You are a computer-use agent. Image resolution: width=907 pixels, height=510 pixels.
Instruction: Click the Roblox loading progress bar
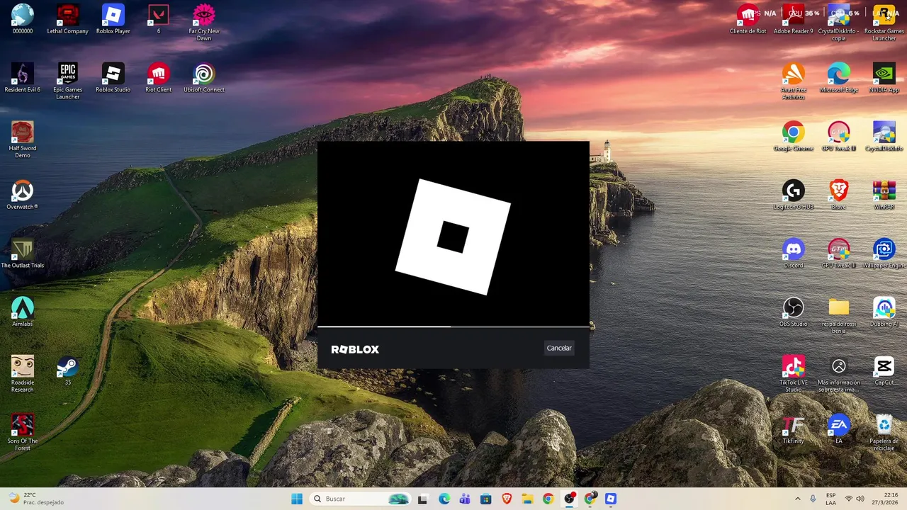coord(453,327)
